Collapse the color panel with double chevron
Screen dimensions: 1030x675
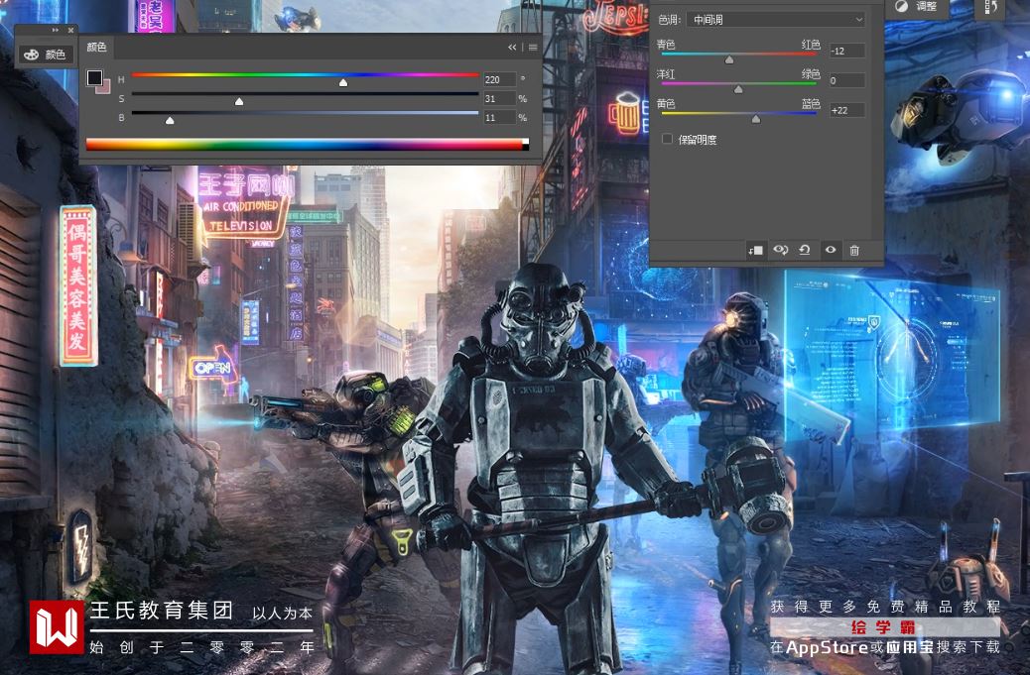pyautogui.click(x=512, y=48)
